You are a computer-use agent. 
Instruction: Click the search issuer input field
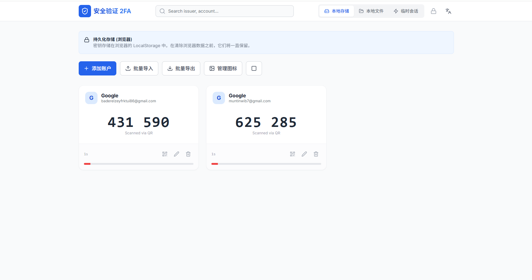tap(224, 11)
